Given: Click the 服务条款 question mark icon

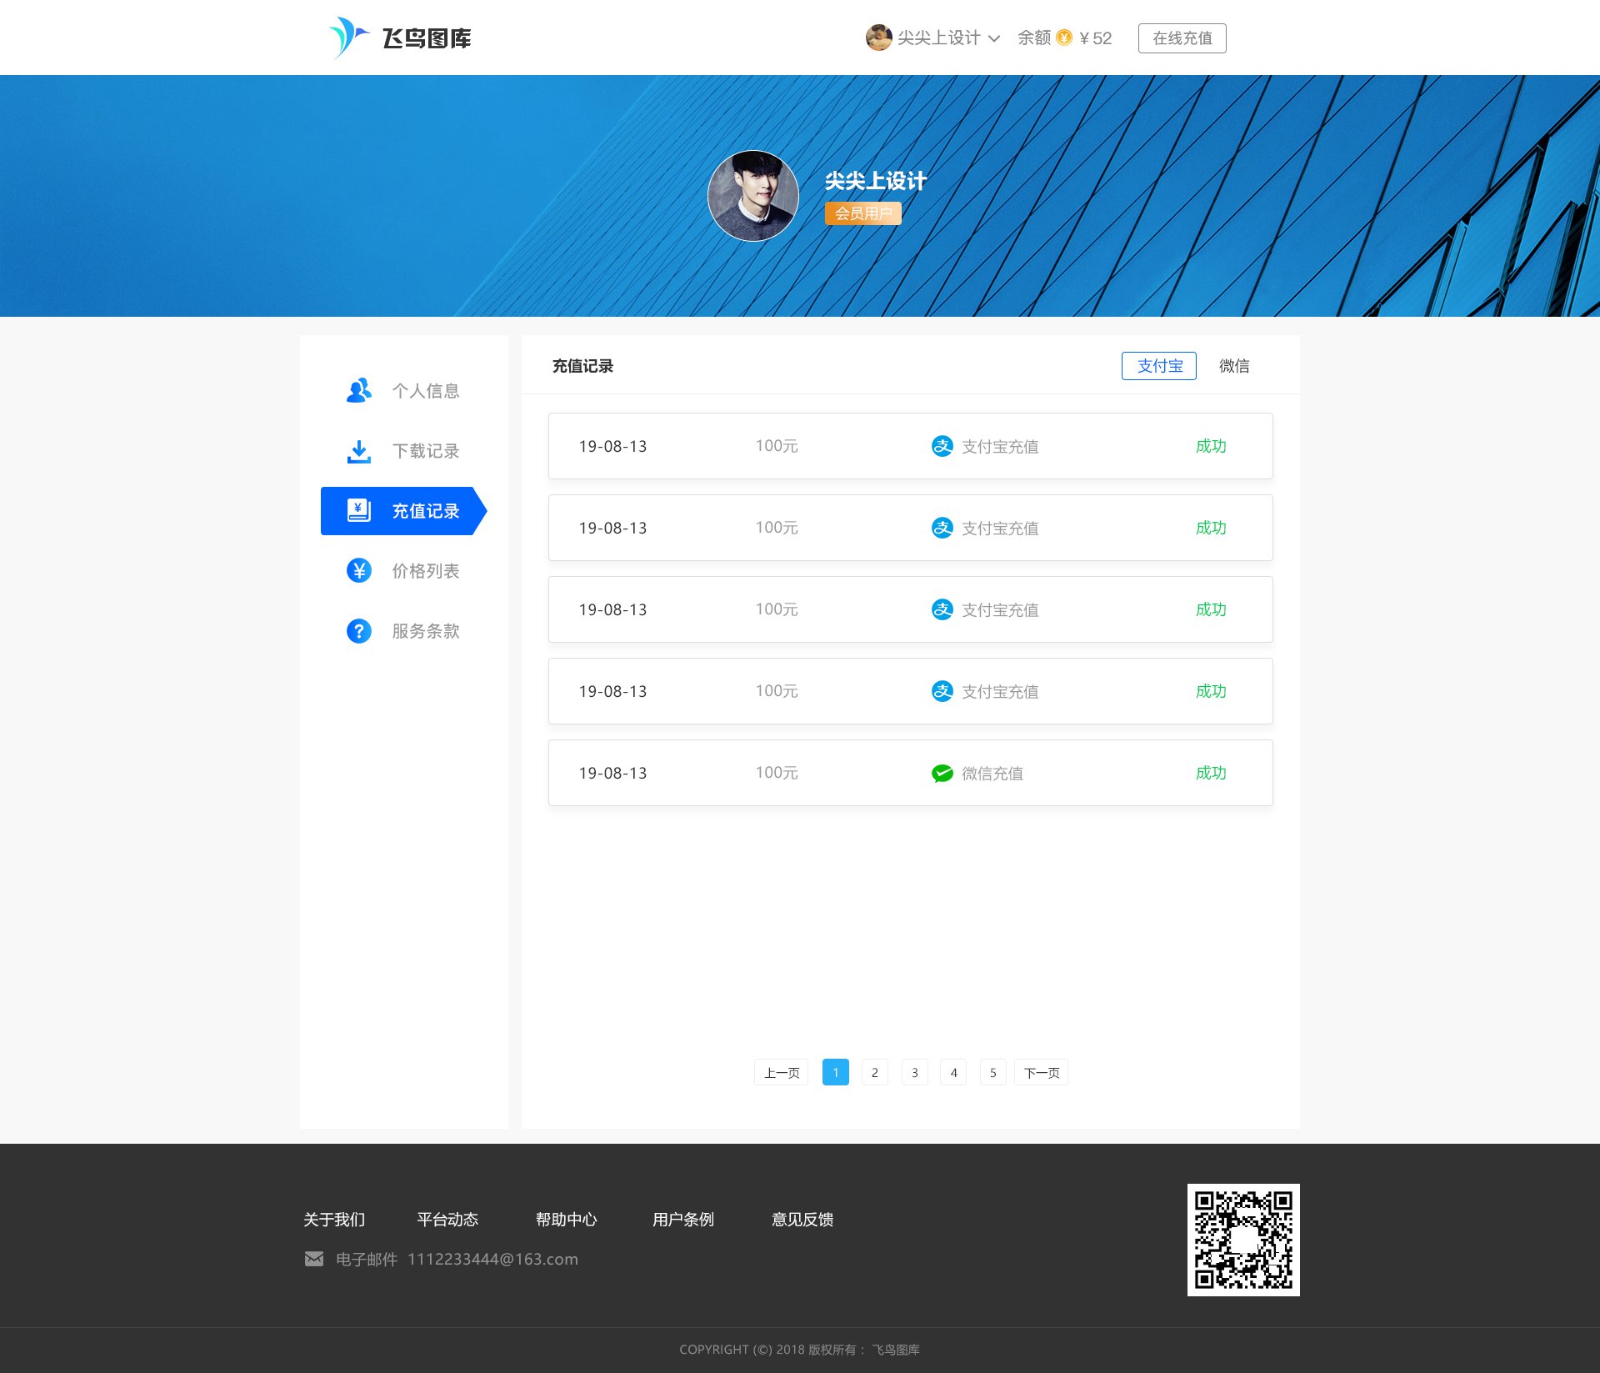Looking at the screenshot, I should 358,630.
